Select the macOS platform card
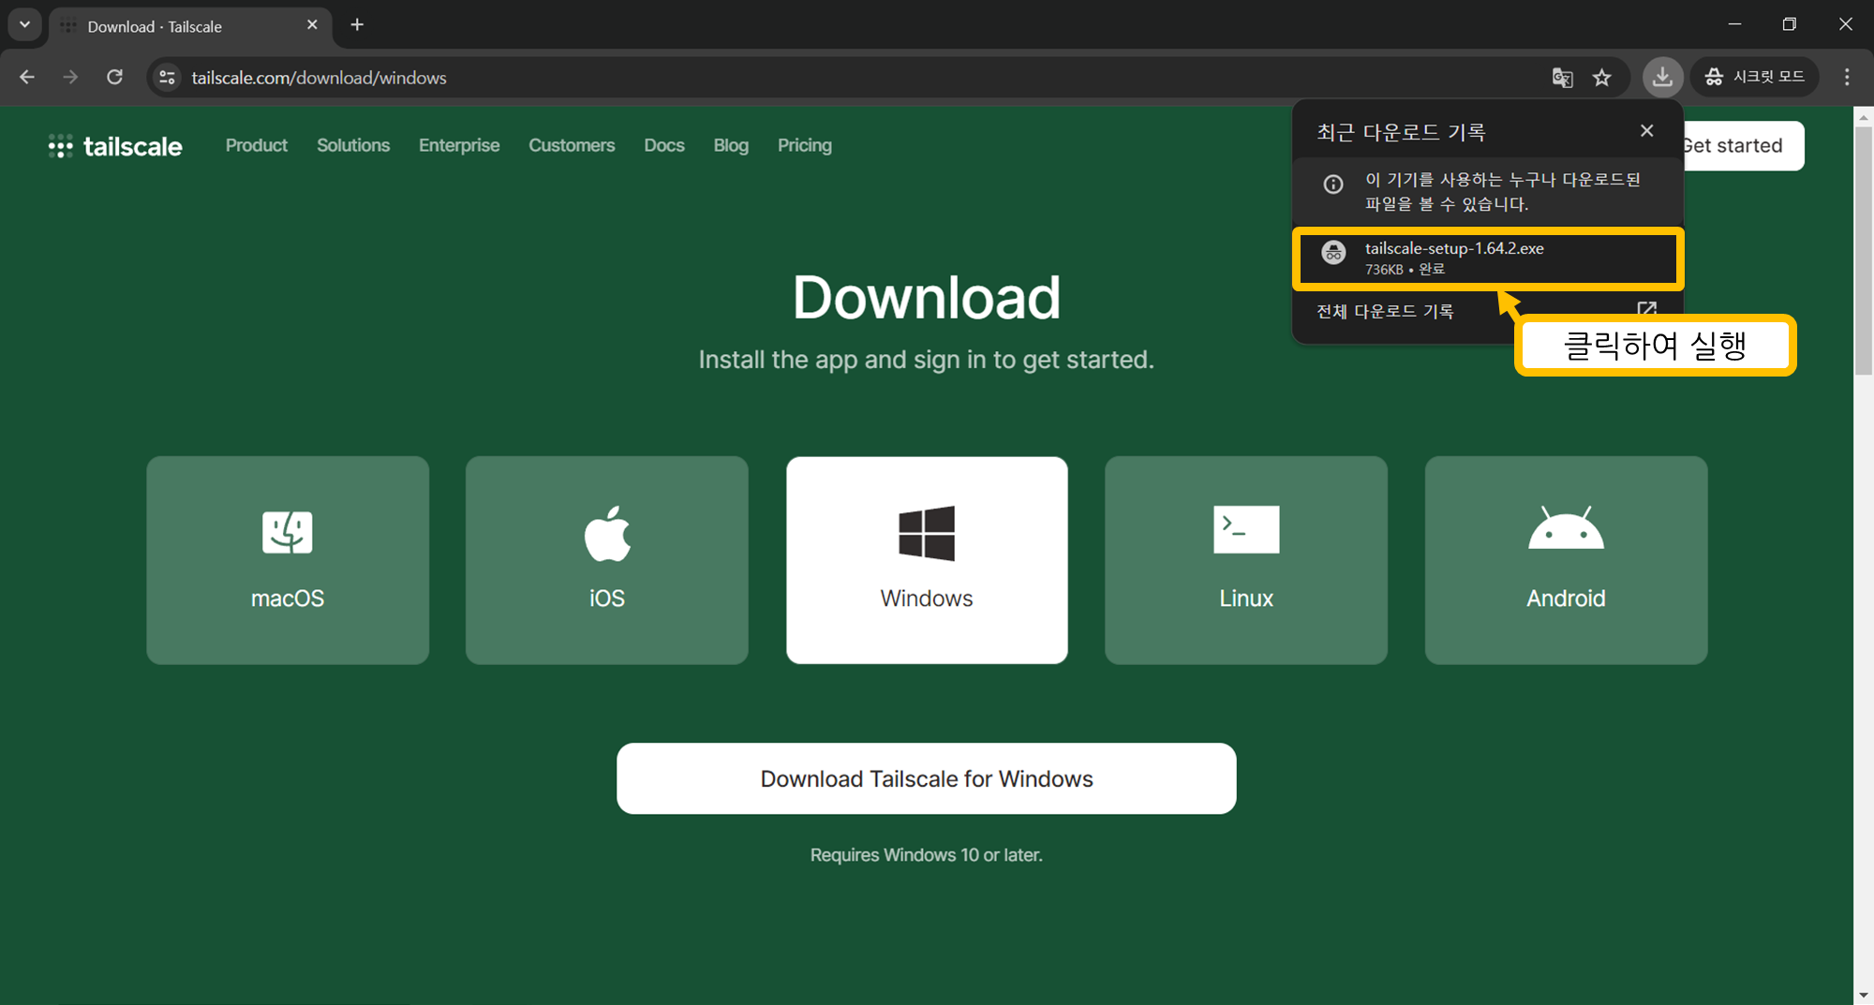This screenshot has height=1005, width=1874. 288,560
